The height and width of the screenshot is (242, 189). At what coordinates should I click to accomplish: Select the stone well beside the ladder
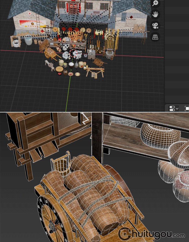point(16,42)
